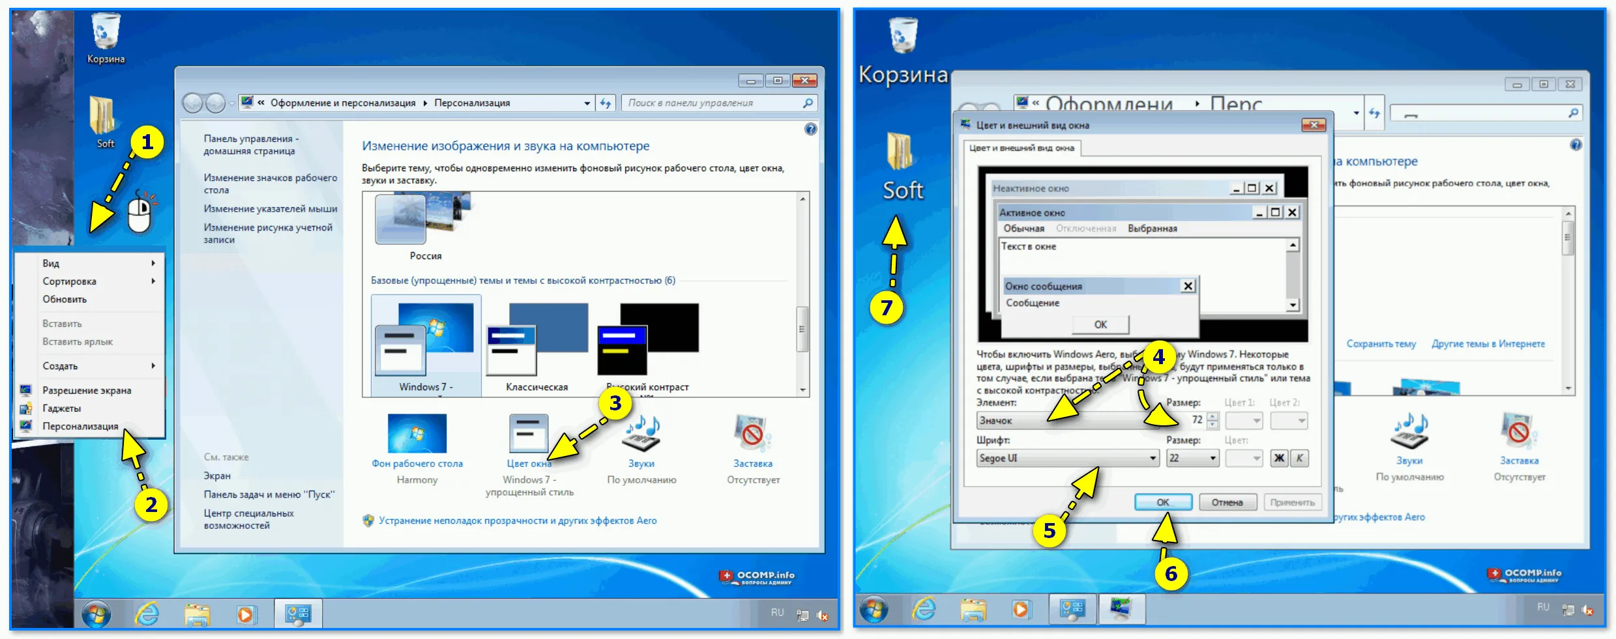Open the Цвет 2 color dropdown
The image size is (1616, 639).
1289,421
